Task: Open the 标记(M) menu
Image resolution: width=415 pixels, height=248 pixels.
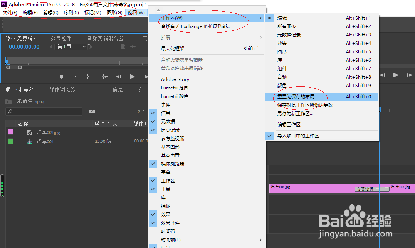Action: point(92,12)
